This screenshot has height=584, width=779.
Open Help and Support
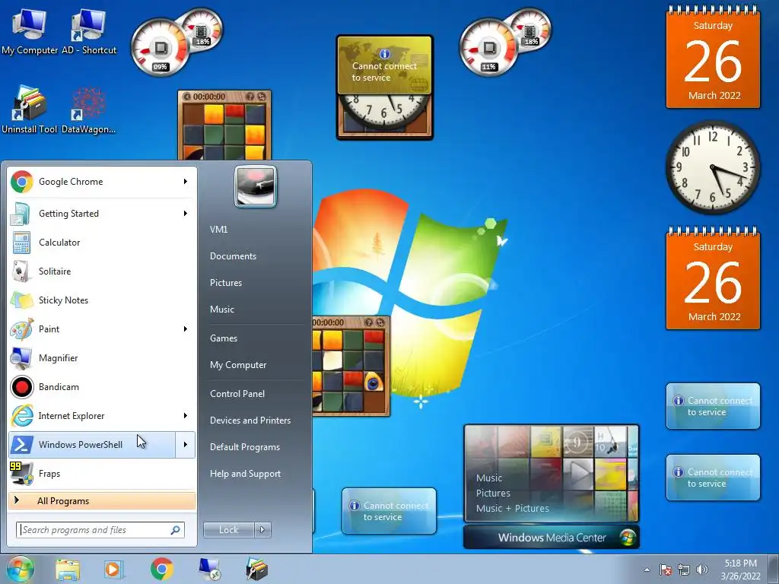click(x=245, y=474)
